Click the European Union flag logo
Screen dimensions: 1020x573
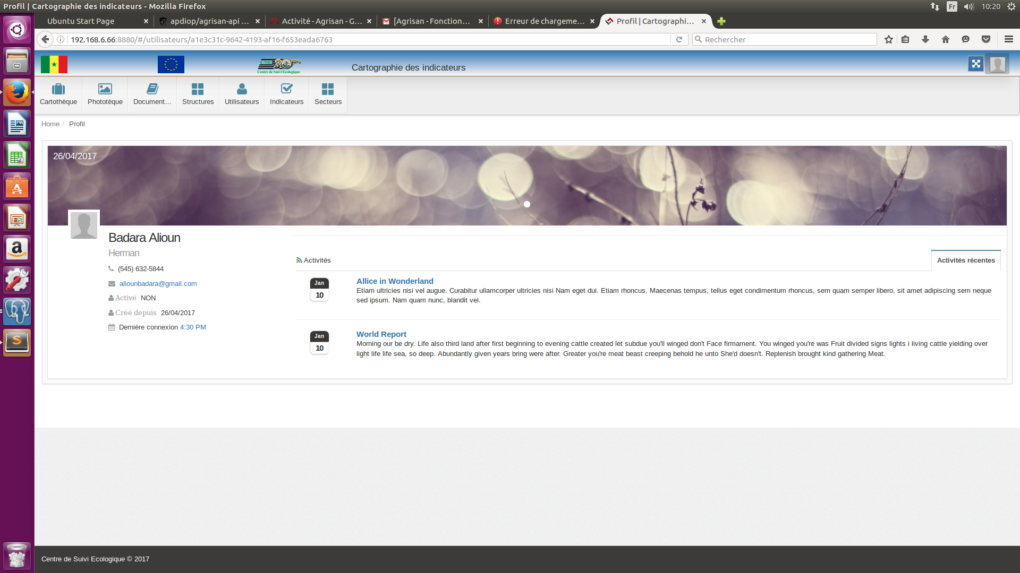click(x=171, y=64)
